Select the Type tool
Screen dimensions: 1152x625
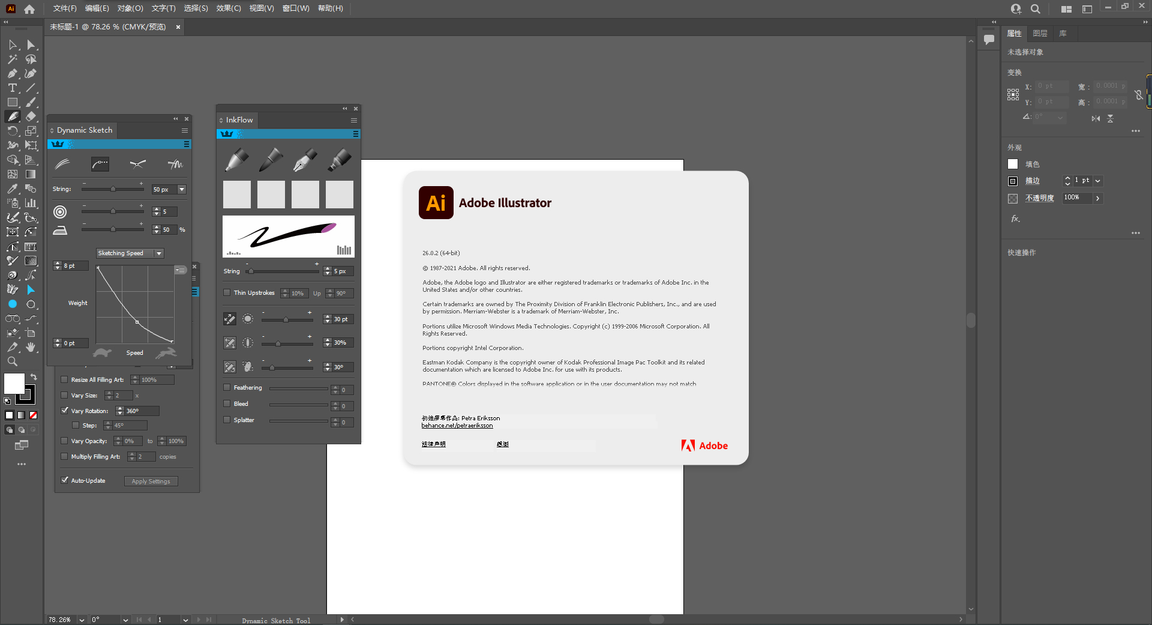click(x=13, y=88)
